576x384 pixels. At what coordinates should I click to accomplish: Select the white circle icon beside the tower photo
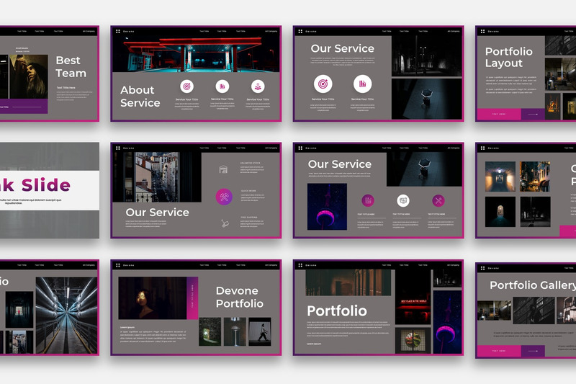(403, 200)
